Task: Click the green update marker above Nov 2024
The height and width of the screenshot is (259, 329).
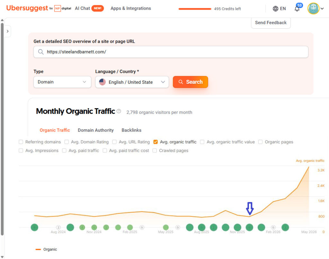Action: tap(94, 227)
